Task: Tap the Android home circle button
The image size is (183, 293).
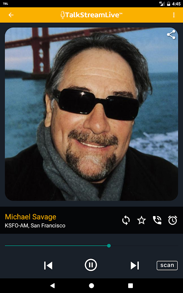Action: coord(91,286)
